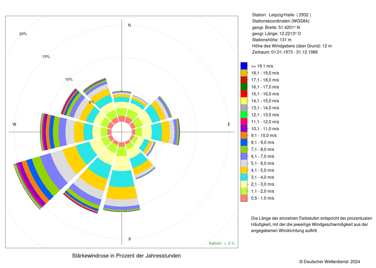Screen dimensions: 376x268
Task: Select the 'geogr. Länge: 12.2213° O' text
Action: (x=277, y=33)
